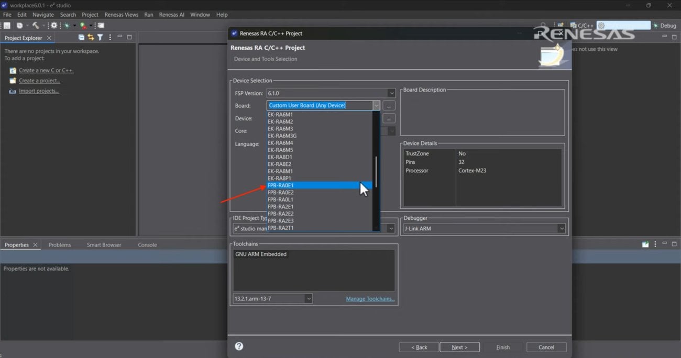Image resolution: width=681 pixels, height=358 pixels.
Task: Maximize the Project Explorer panel
Action: pyautogui.click(x=129, y=37)
